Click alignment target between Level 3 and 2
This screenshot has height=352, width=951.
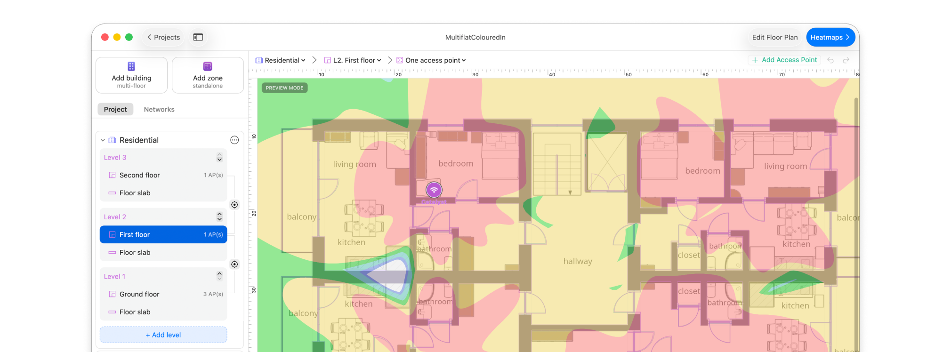click(234, 205)
